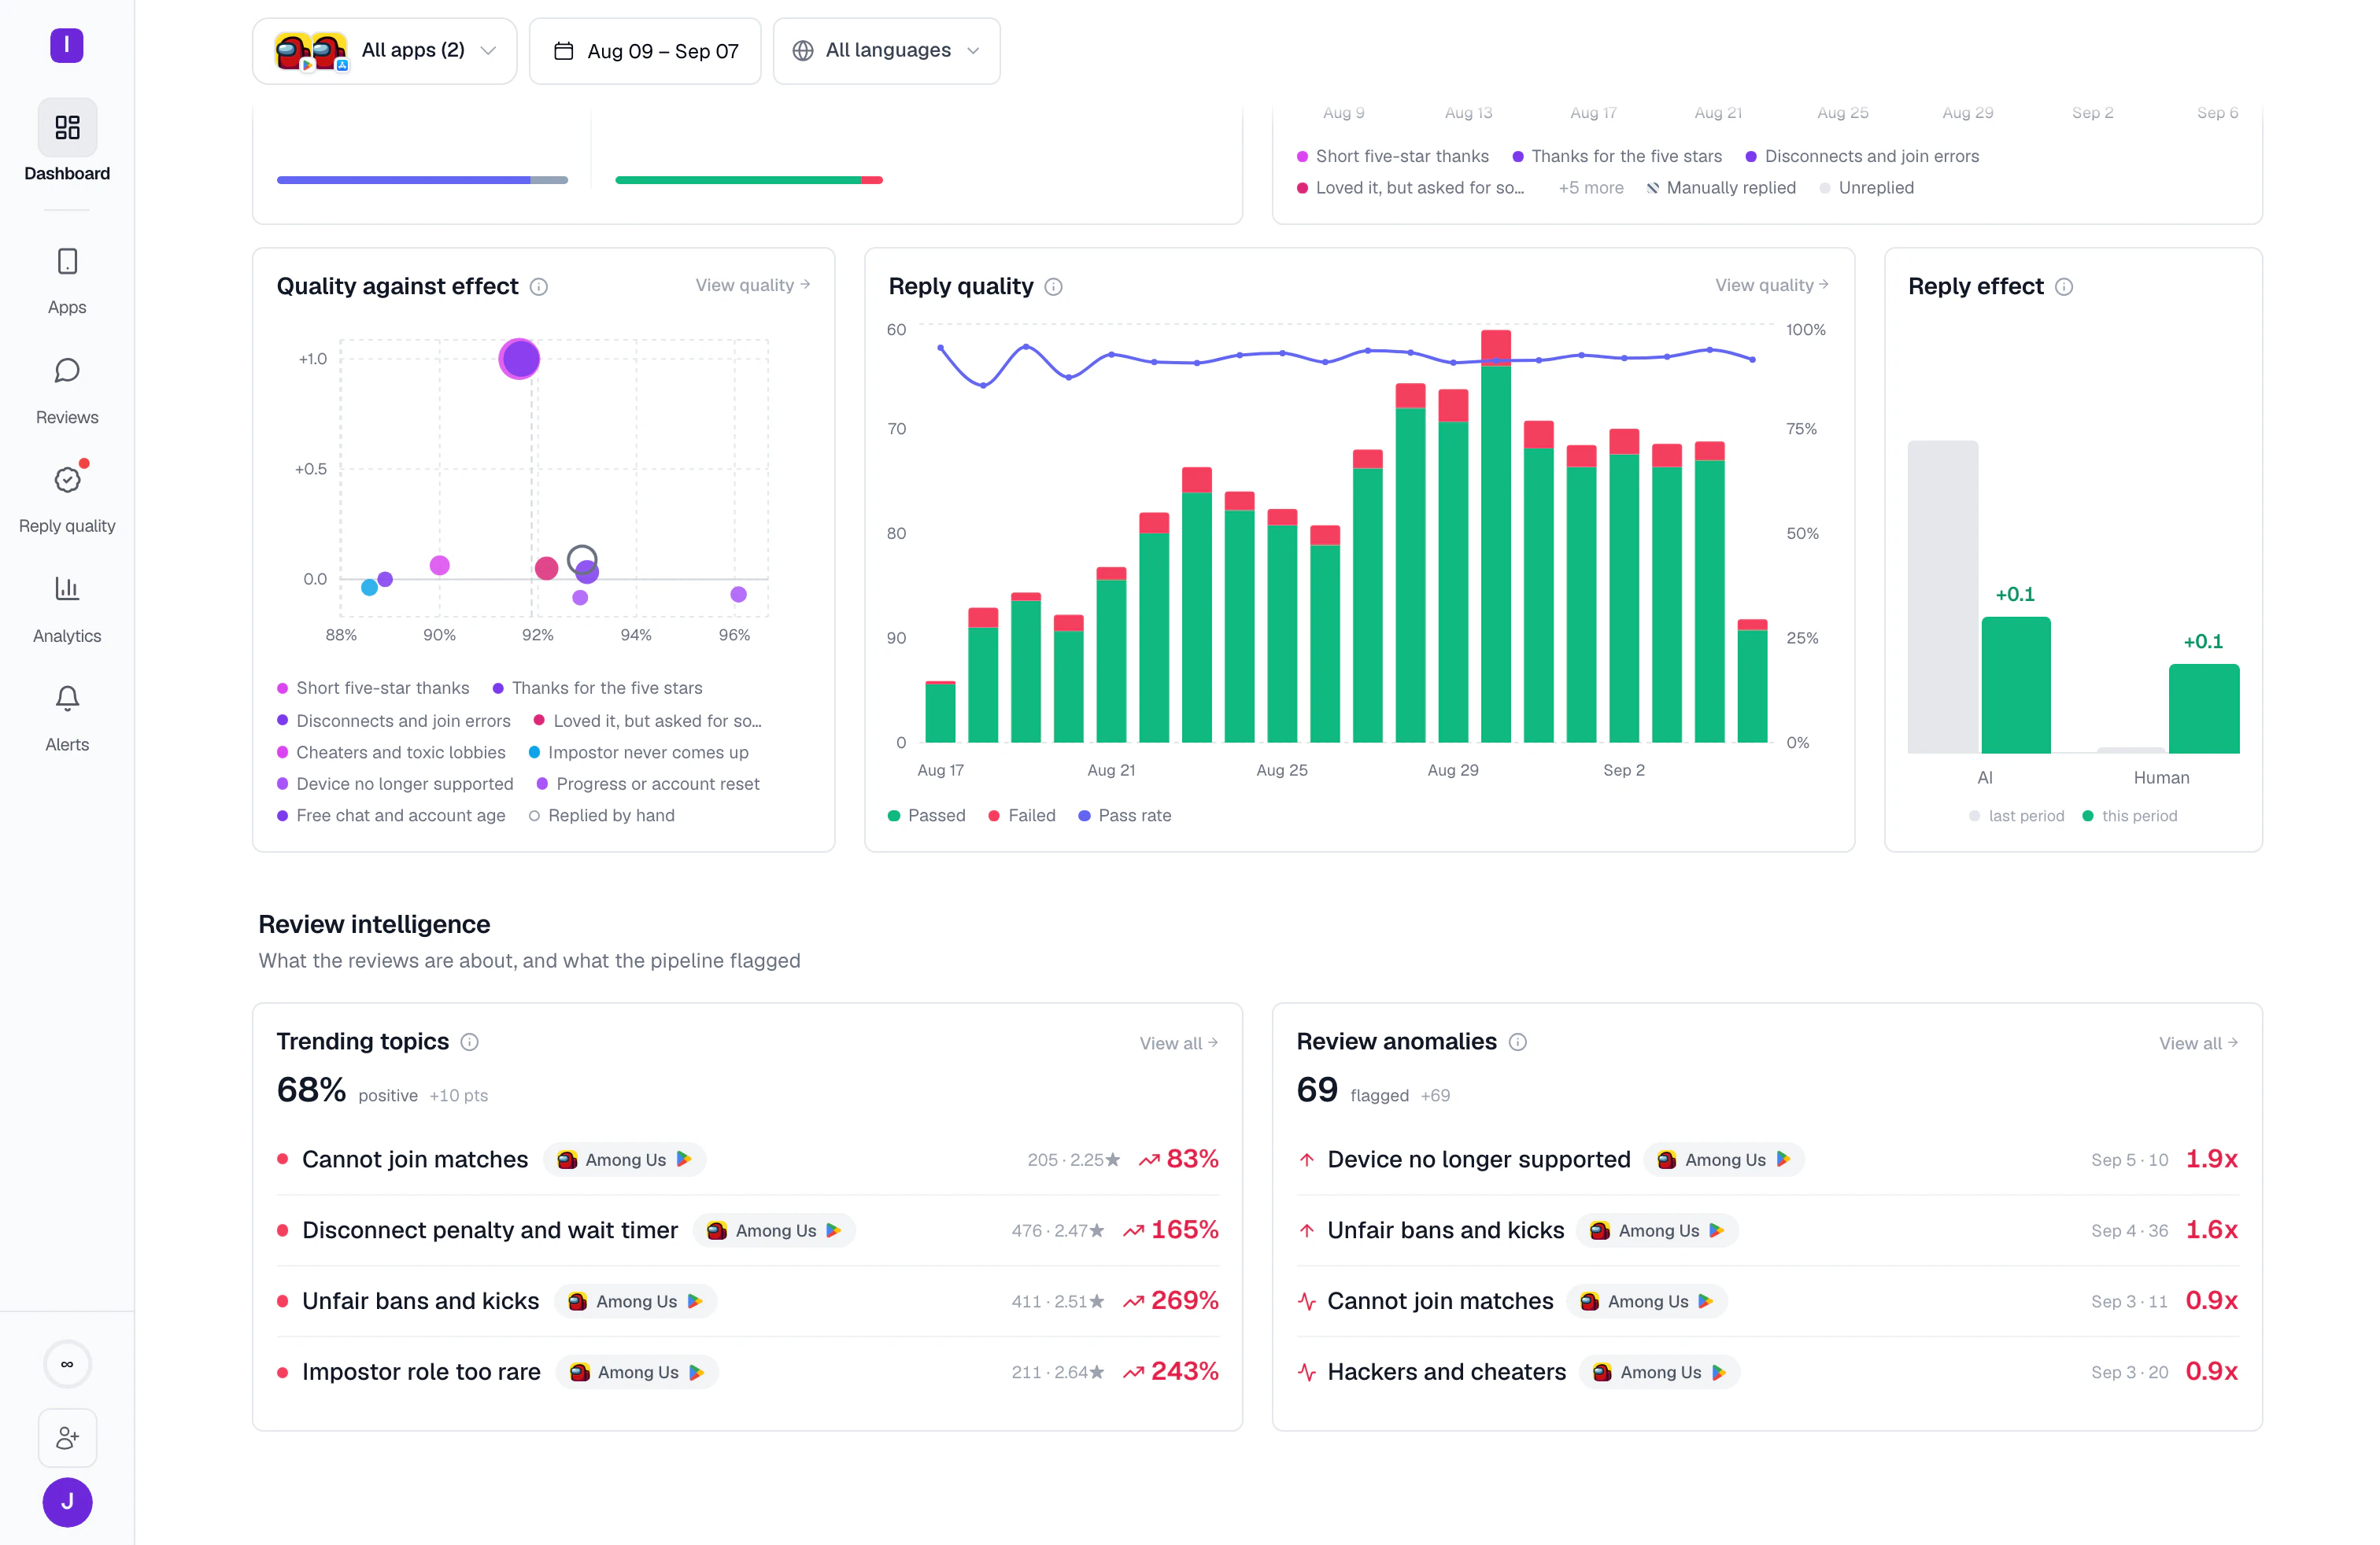Open Disconnect penalty and wait timer topic

pyautogui.click(x=748, y=1230)
